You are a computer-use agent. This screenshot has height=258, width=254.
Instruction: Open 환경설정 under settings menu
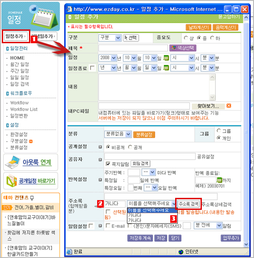click(x=19, y=135)
